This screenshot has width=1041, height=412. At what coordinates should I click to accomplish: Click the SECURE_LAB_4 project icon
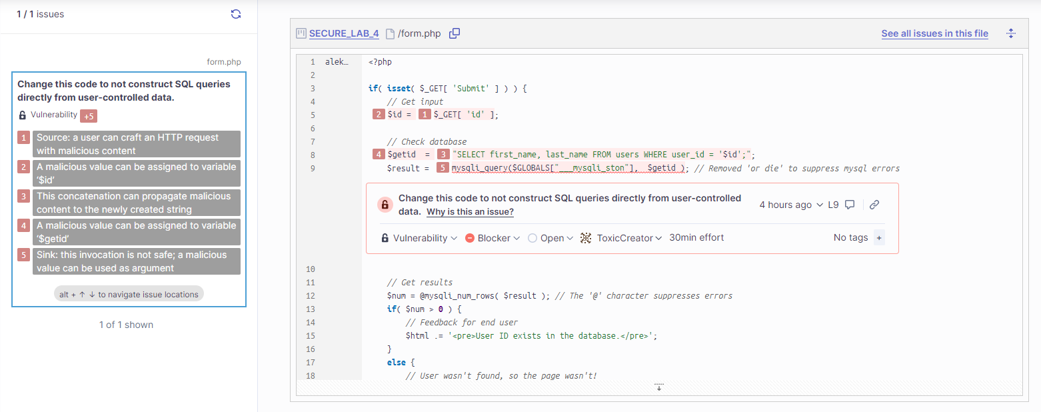(301, 33)
